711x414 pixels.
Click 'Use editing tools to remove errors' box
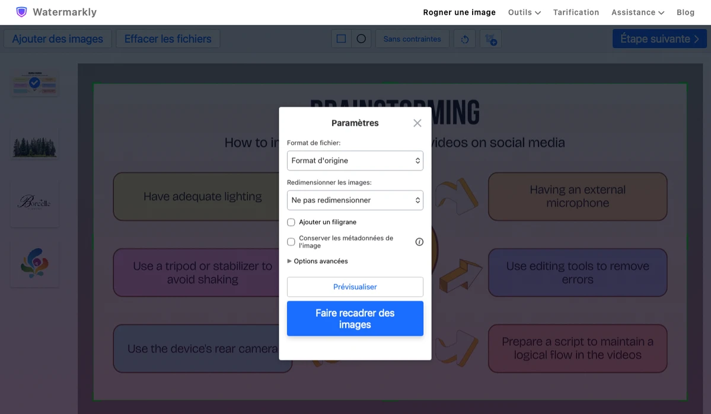click(x=578, y=272)
